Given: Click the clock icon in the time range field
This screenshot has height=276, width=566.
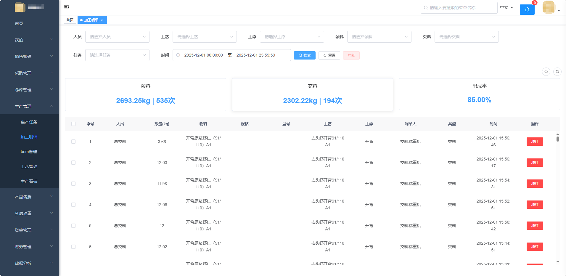Looking at the screenshot, I should click(x=178, y=55).
